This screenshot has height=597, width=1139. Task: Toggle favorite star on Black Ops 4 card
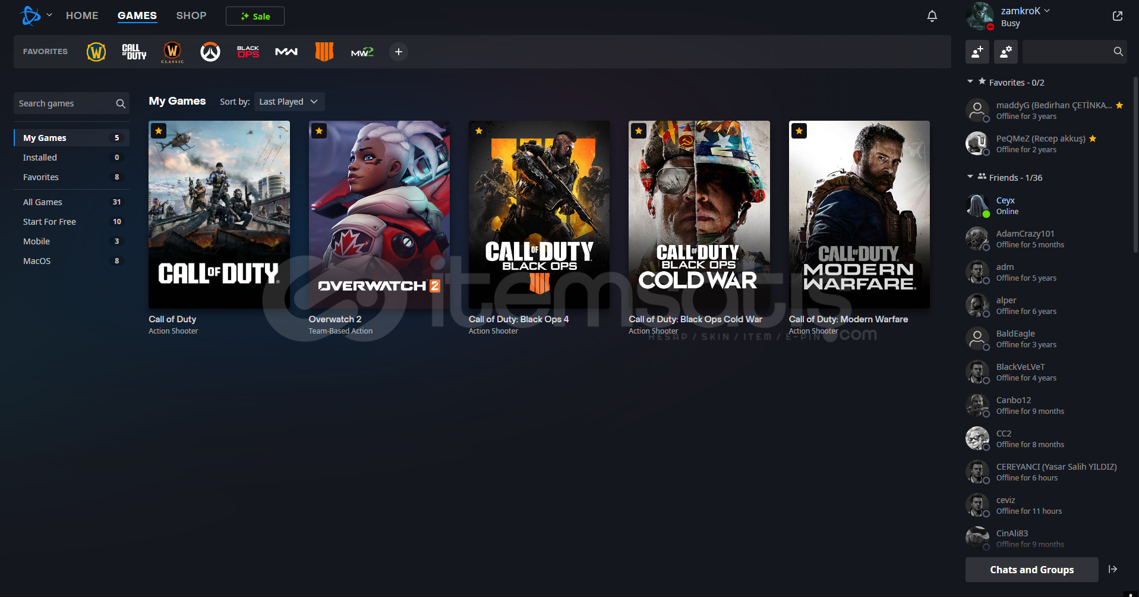pos(479,131)
